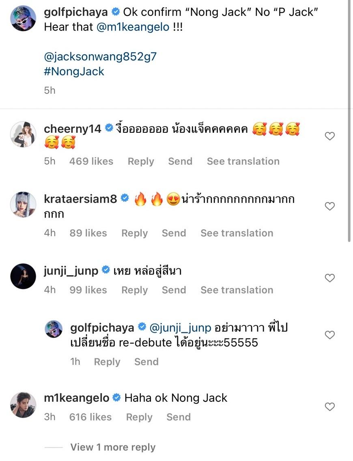The image size is (353, 461).
Task: Open golfpichaya's profile picture at top
Action: 23,18
